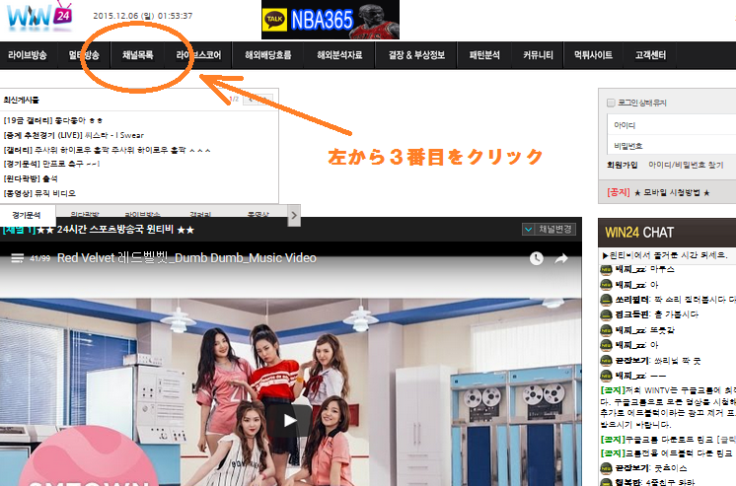Click the 최신게시물 section heading

point(21,100)
